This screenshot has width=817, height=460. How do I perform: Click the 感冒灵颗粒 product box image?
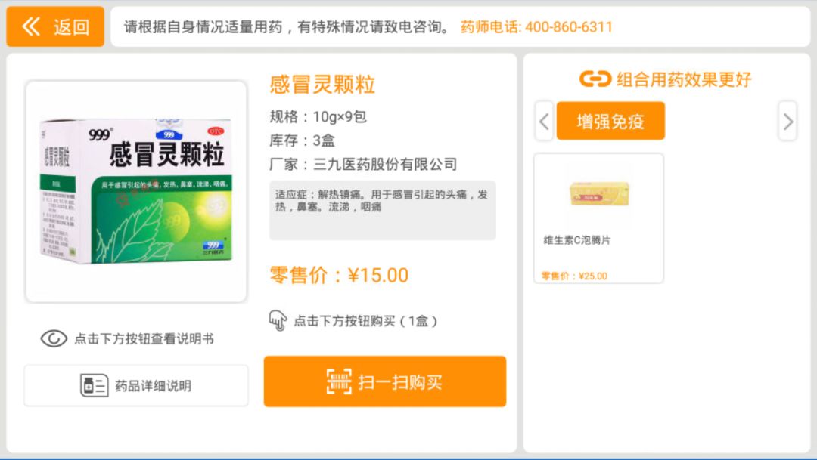[x=136, y=192]
